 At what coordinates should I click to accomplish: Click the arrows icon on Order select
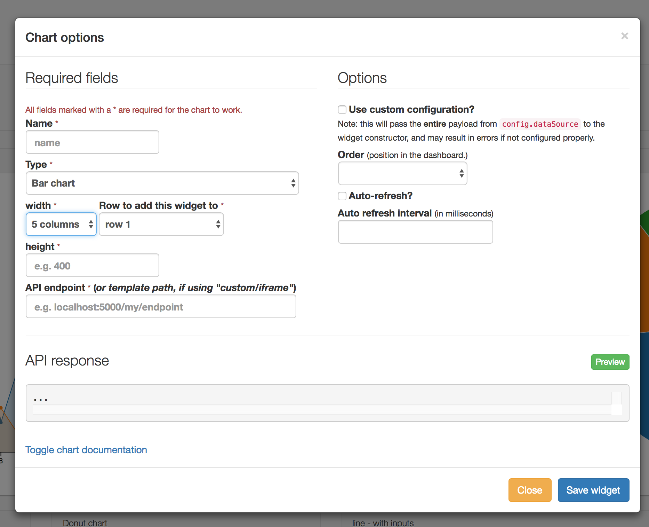tap(462, 173)
